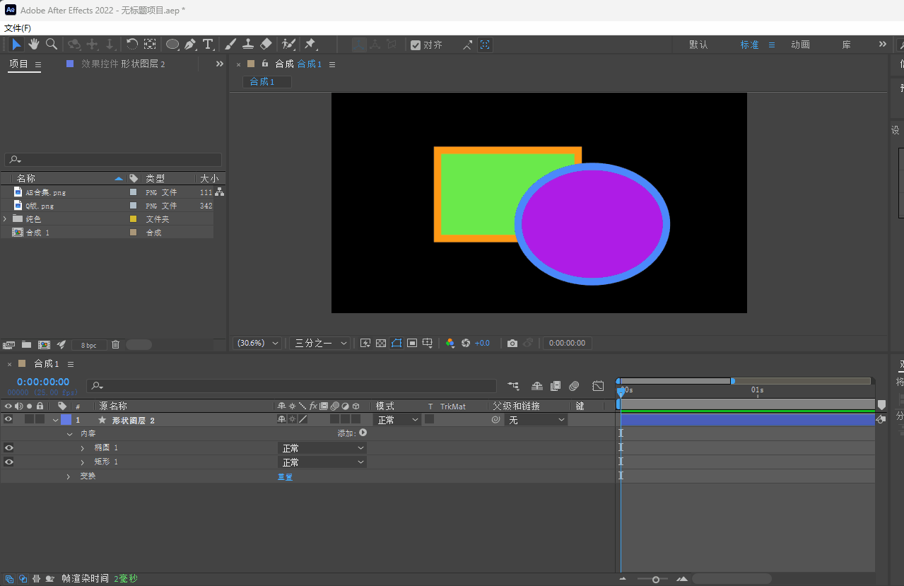Select the Hand tool

click(34, 45)
